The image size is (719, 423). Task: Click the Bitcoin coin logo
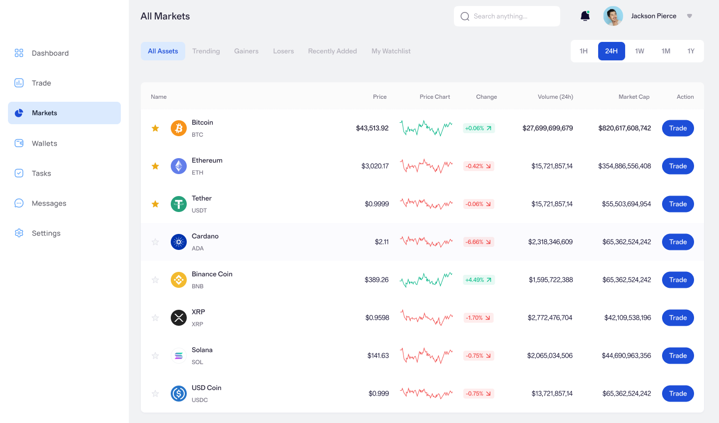178,128
